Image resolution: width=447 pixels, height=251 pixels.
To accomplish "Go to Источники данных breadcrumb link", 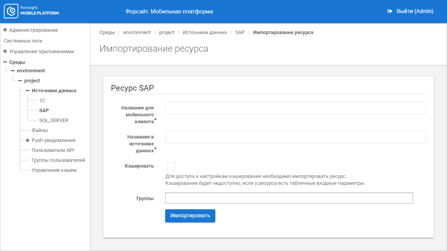I will [205, 33].
